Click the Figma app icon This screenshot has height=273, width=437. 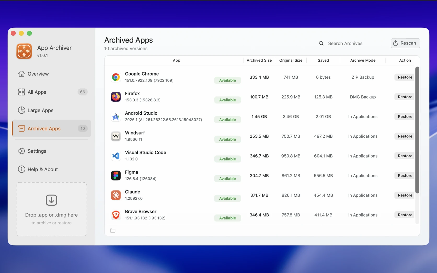[x=116, y=176]
